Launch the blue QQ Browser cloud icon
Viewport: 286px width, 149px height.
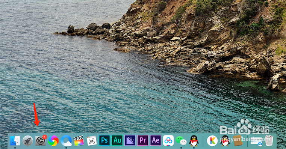pos(66,141)
